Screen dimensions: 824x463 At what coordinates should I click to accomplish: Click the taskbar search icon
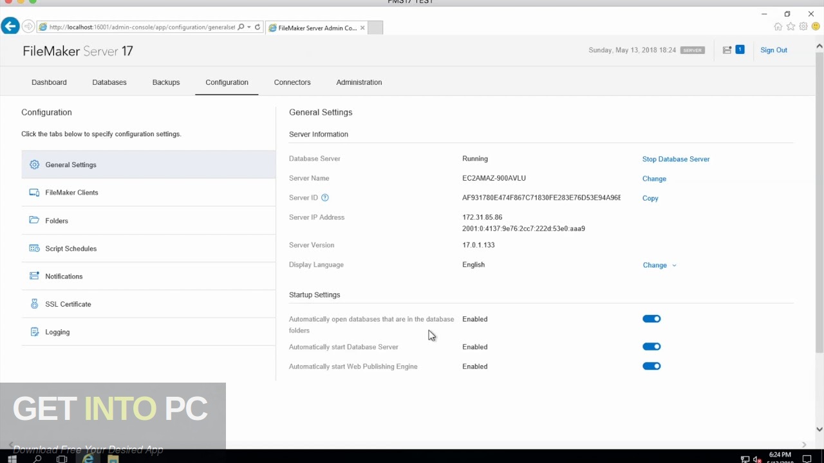pyautogui.click(x=37, y=458)
